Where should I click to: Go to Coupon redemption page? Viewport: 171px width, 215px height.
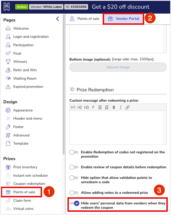(29, 184)
